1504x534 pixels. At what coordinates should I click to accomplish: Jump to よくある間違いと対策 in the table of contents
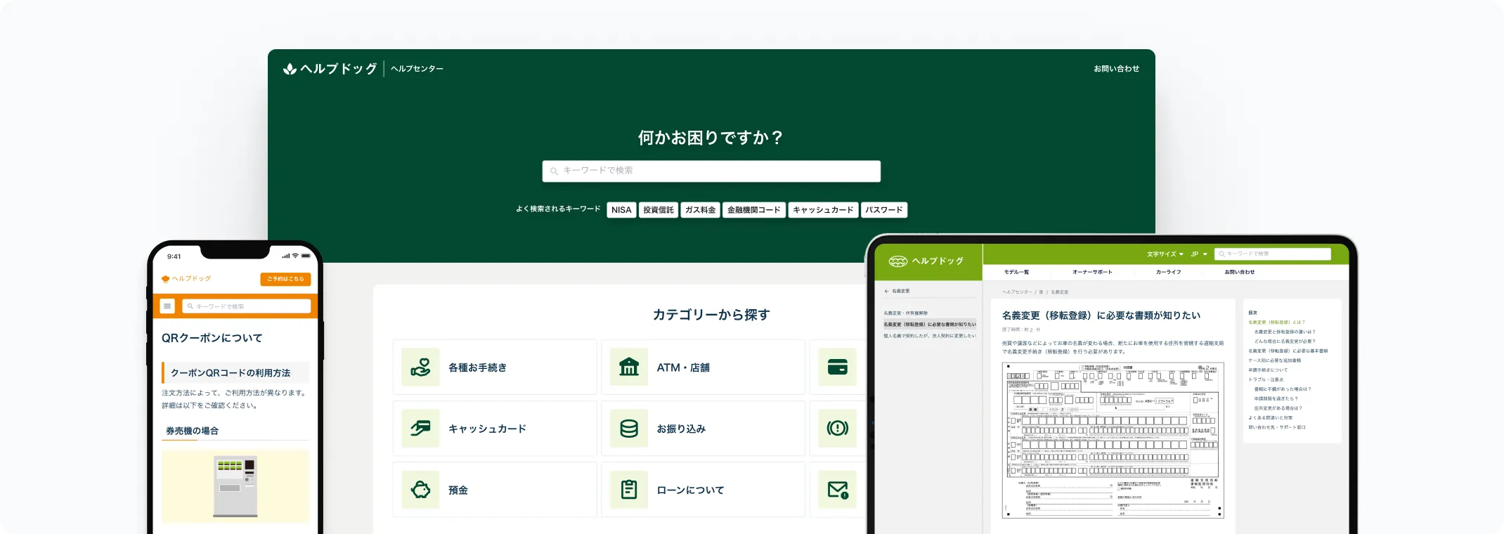tap(1270, 417)
